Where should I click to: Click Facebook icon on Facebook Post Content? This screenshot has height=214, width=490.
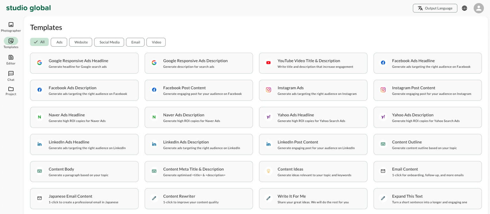tap(154, 90)
